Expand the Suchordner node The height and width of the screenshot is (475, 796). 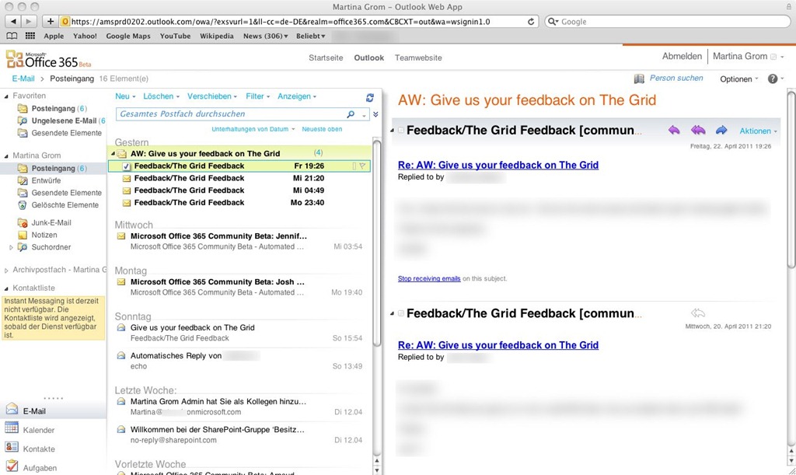[x=11, y=247]
